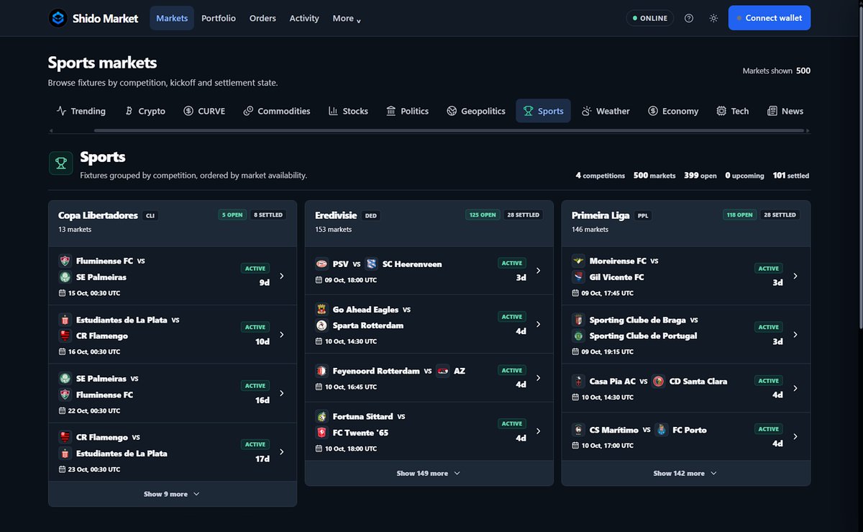Click the AZ club crest

coord(442,371)
